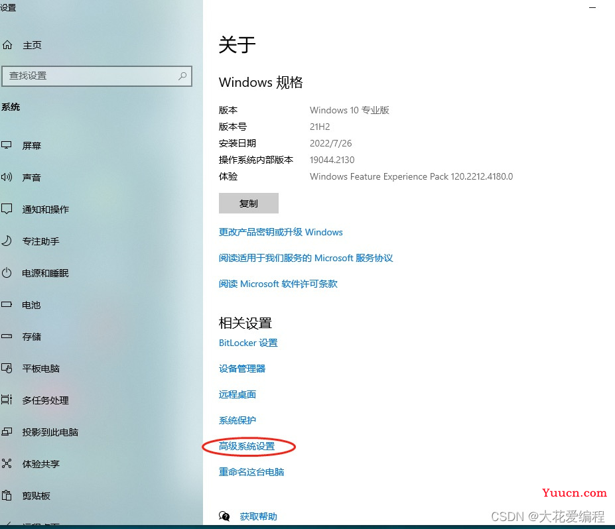This screenshot has height=529, width=615.
Task: Go to 电池 settings
Action: pos(32,305)
